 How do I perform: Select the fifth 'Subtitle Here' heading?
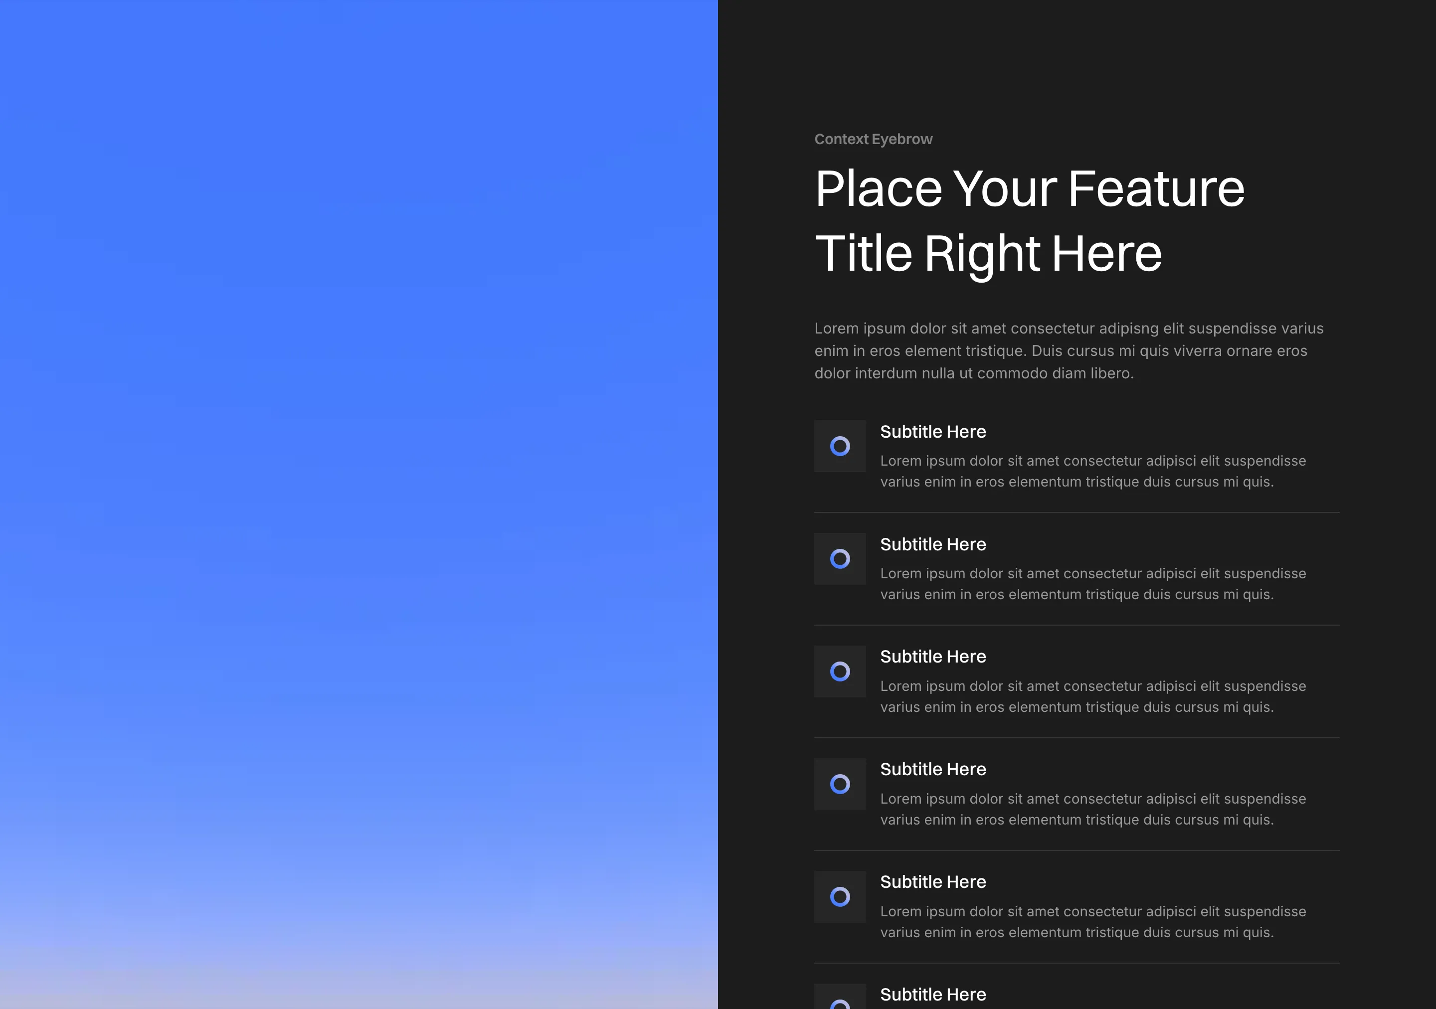[x=932, y=882]
